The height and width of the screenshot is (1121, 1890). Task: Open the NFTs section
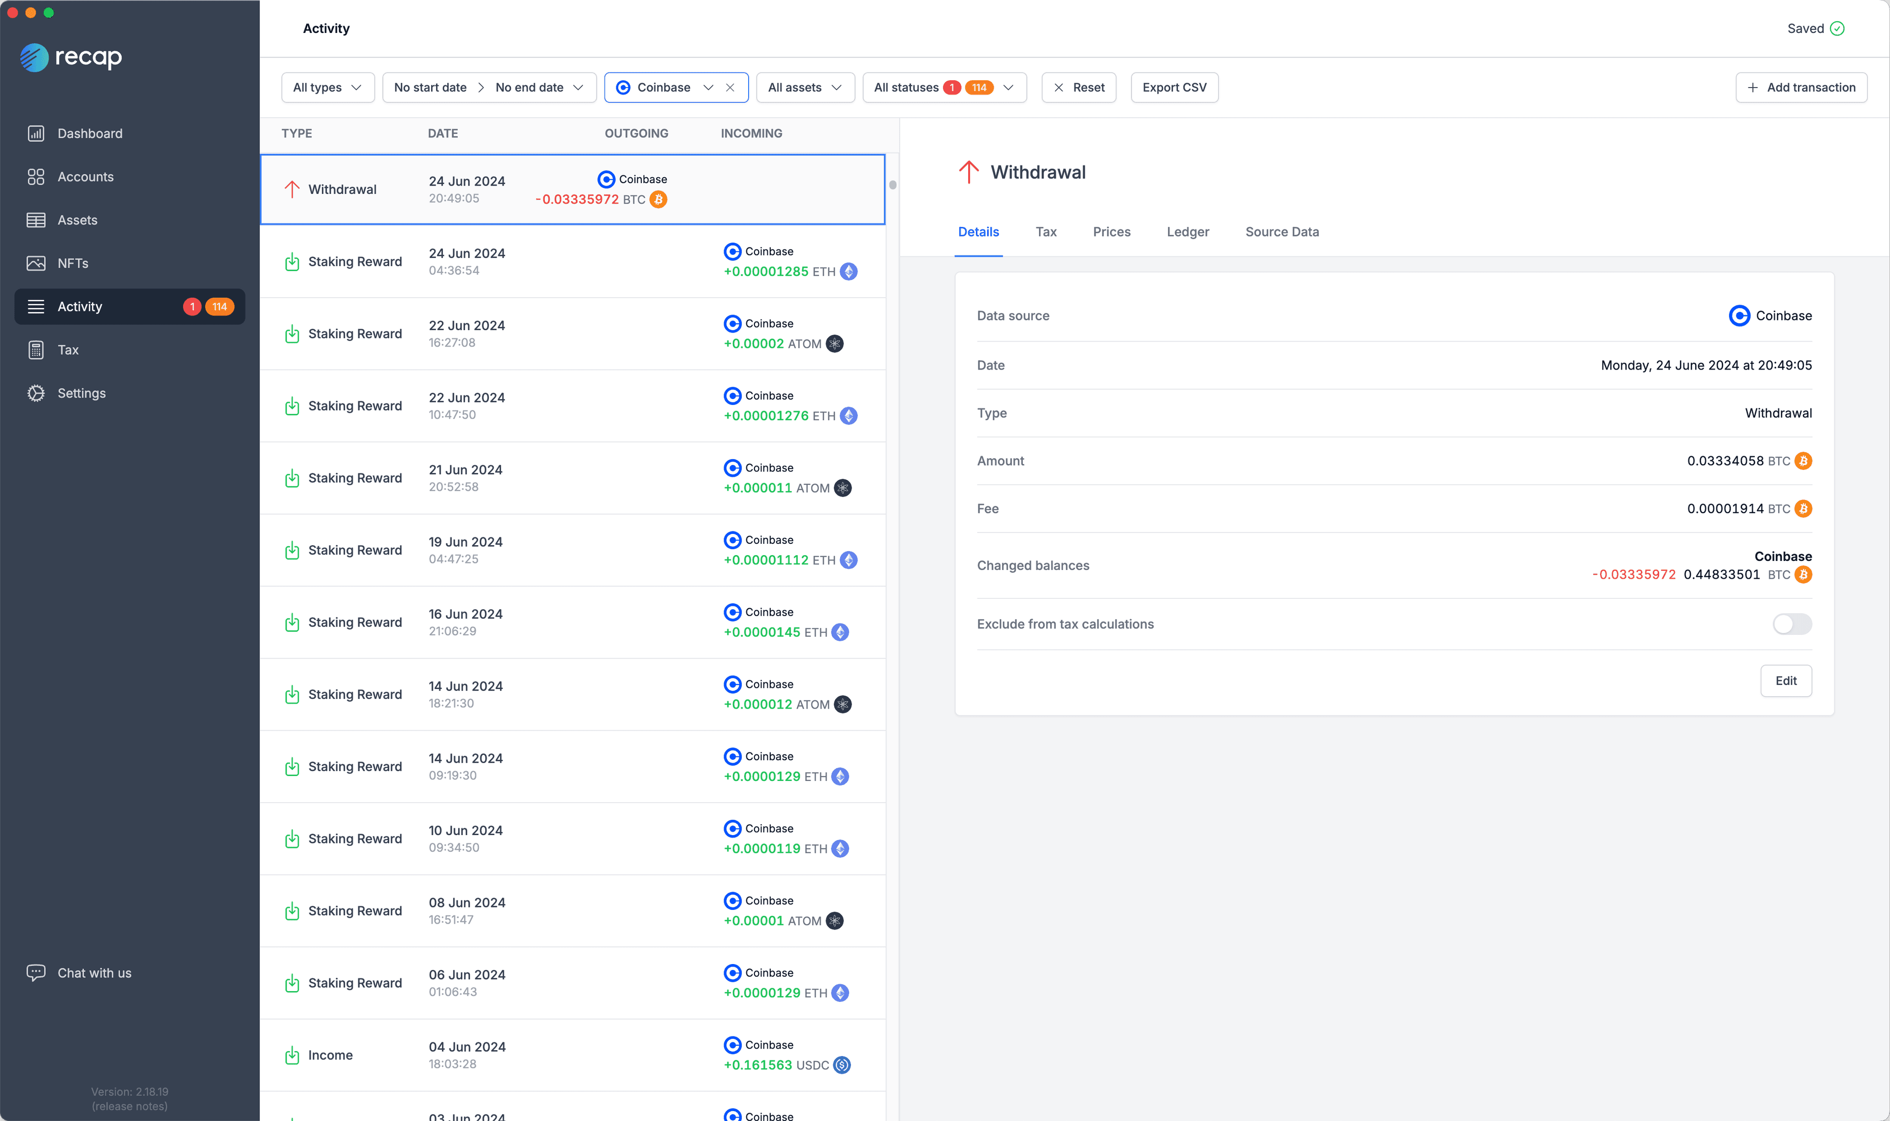tap(129, 263)
